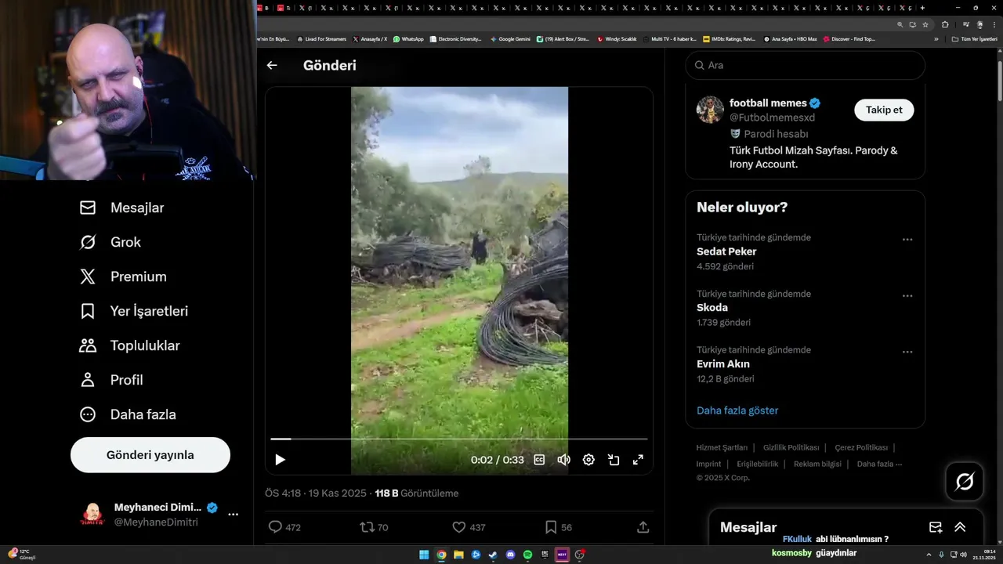Go back using the Gönderi back arrow

(x=272, y=66)
